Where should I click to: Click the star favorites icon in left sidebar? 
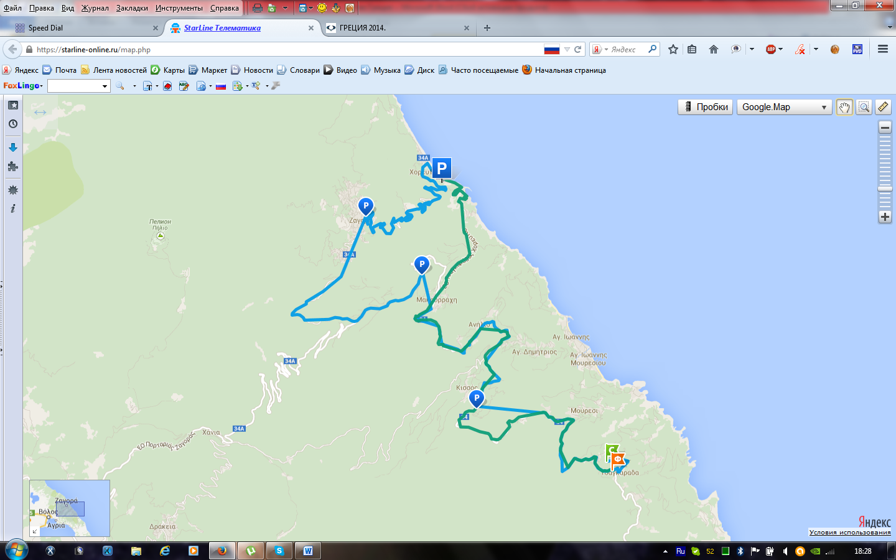click(13, 106)
